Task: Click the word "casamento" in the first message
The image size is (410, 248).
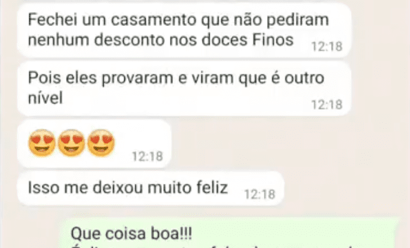Action: [153, 20]
